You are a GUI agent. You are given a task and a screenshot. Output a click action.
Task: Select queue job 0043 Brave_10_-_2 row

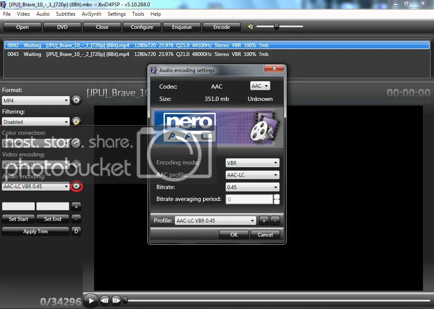click(x=217, y=54)
